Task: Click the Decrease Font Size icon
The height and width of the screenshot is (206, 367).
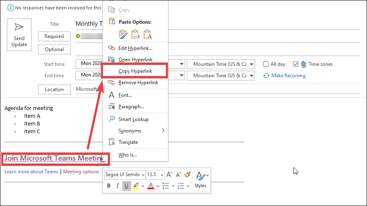Action: (179, 175)
